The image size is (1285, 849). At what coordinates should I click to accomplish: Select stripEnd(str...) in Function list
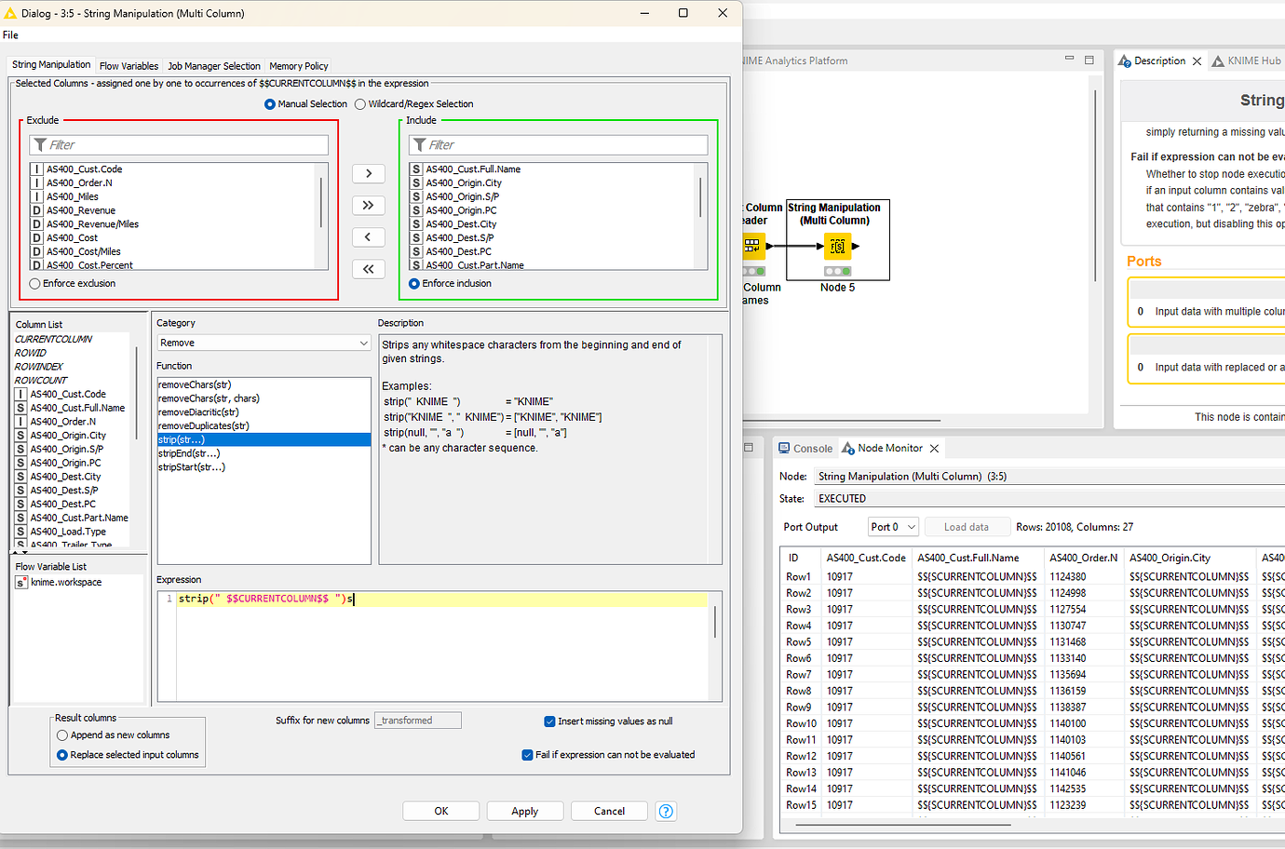tap(189, 453)
